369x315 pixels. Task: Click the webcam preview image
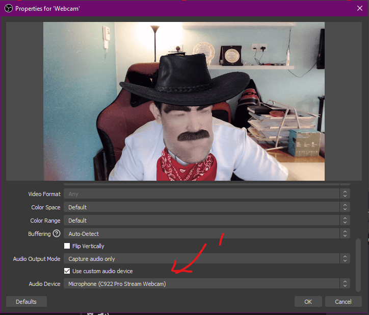tap(184, 102)
